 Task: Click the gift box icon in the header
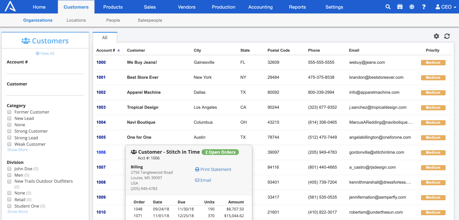(x=400, y=6)
